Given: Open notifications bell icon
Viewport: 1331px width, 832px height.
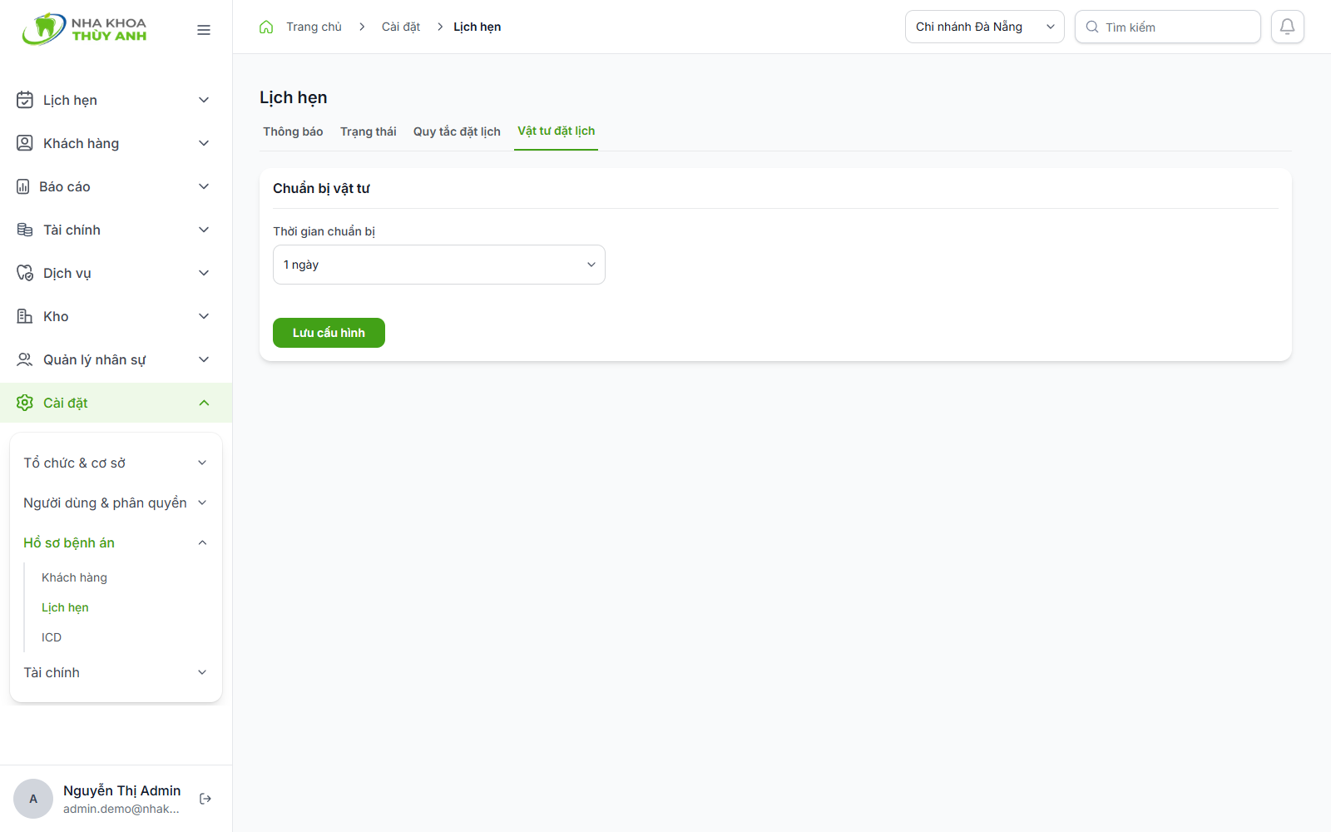Looking at the screenshot, I should pos(1287,27).
